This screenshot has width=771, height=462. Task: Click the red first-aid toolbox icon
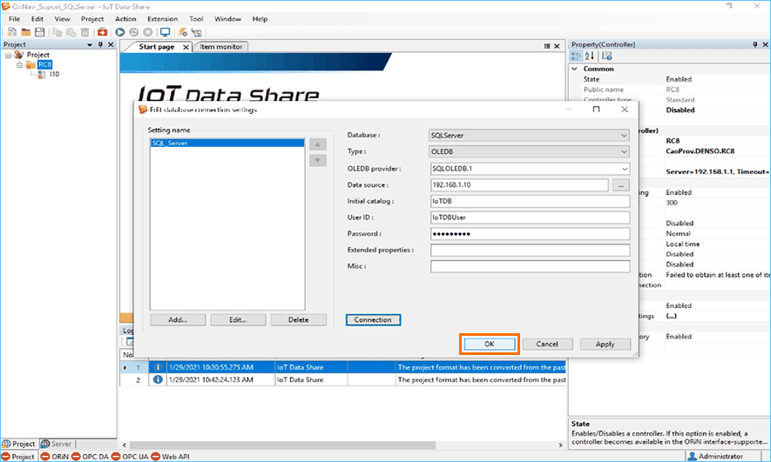(102, 32)
